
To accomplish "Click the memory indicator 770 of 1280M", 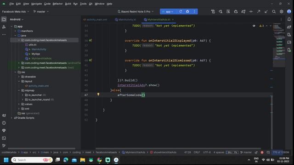I will [281, 152].
